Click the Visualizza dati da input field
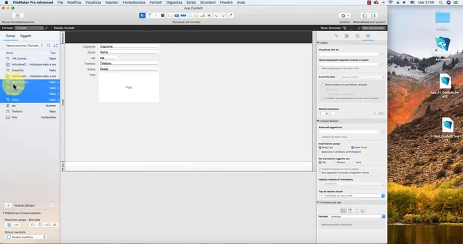Viewport: 463px width, 244px height. tap(349, 54)
